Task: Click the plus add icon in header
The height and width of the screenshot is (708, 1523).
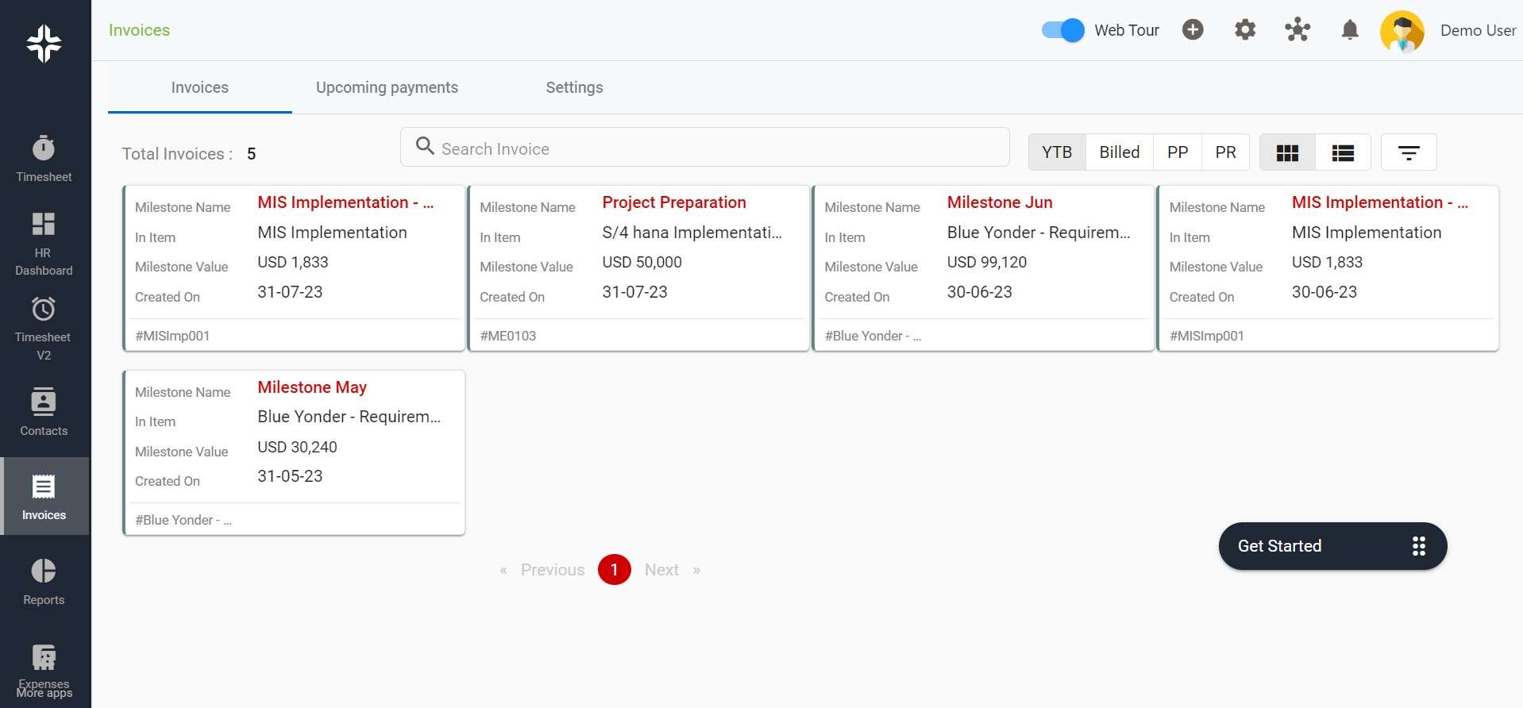Action: (1192, 30)
